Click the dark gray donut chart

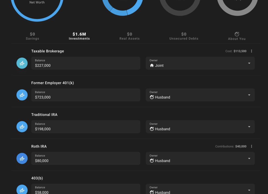click(x=180, y=8)
